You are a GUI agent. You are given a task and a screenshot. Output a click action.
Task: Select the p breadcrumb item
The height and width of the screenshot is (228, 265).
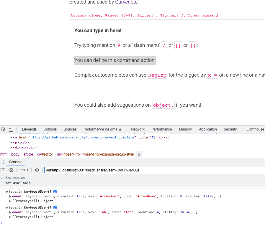click(139, 154)
